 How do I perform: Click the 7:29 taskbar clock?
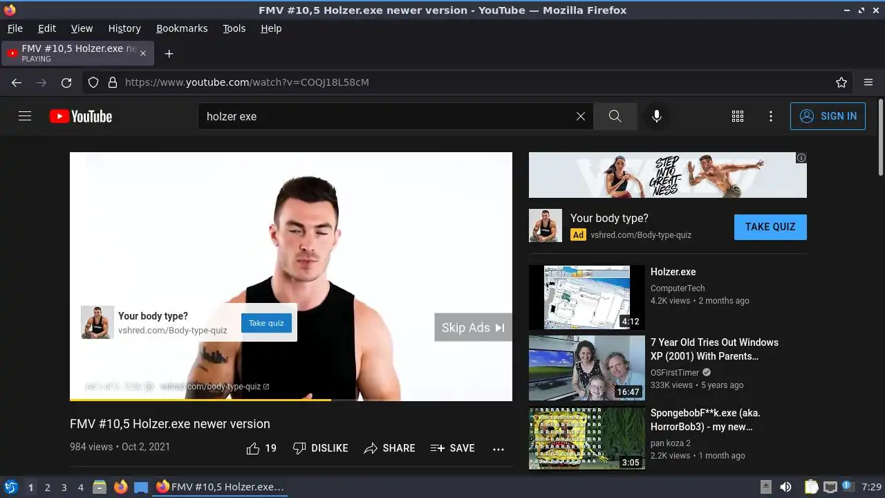click(872, 487)
